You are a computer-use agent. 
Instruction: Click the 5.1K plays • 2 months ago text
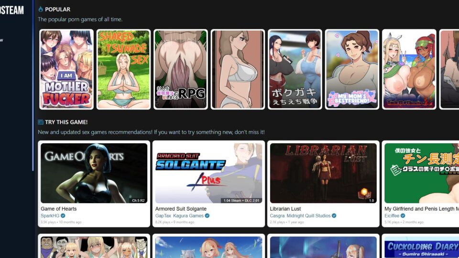(404, 222)
